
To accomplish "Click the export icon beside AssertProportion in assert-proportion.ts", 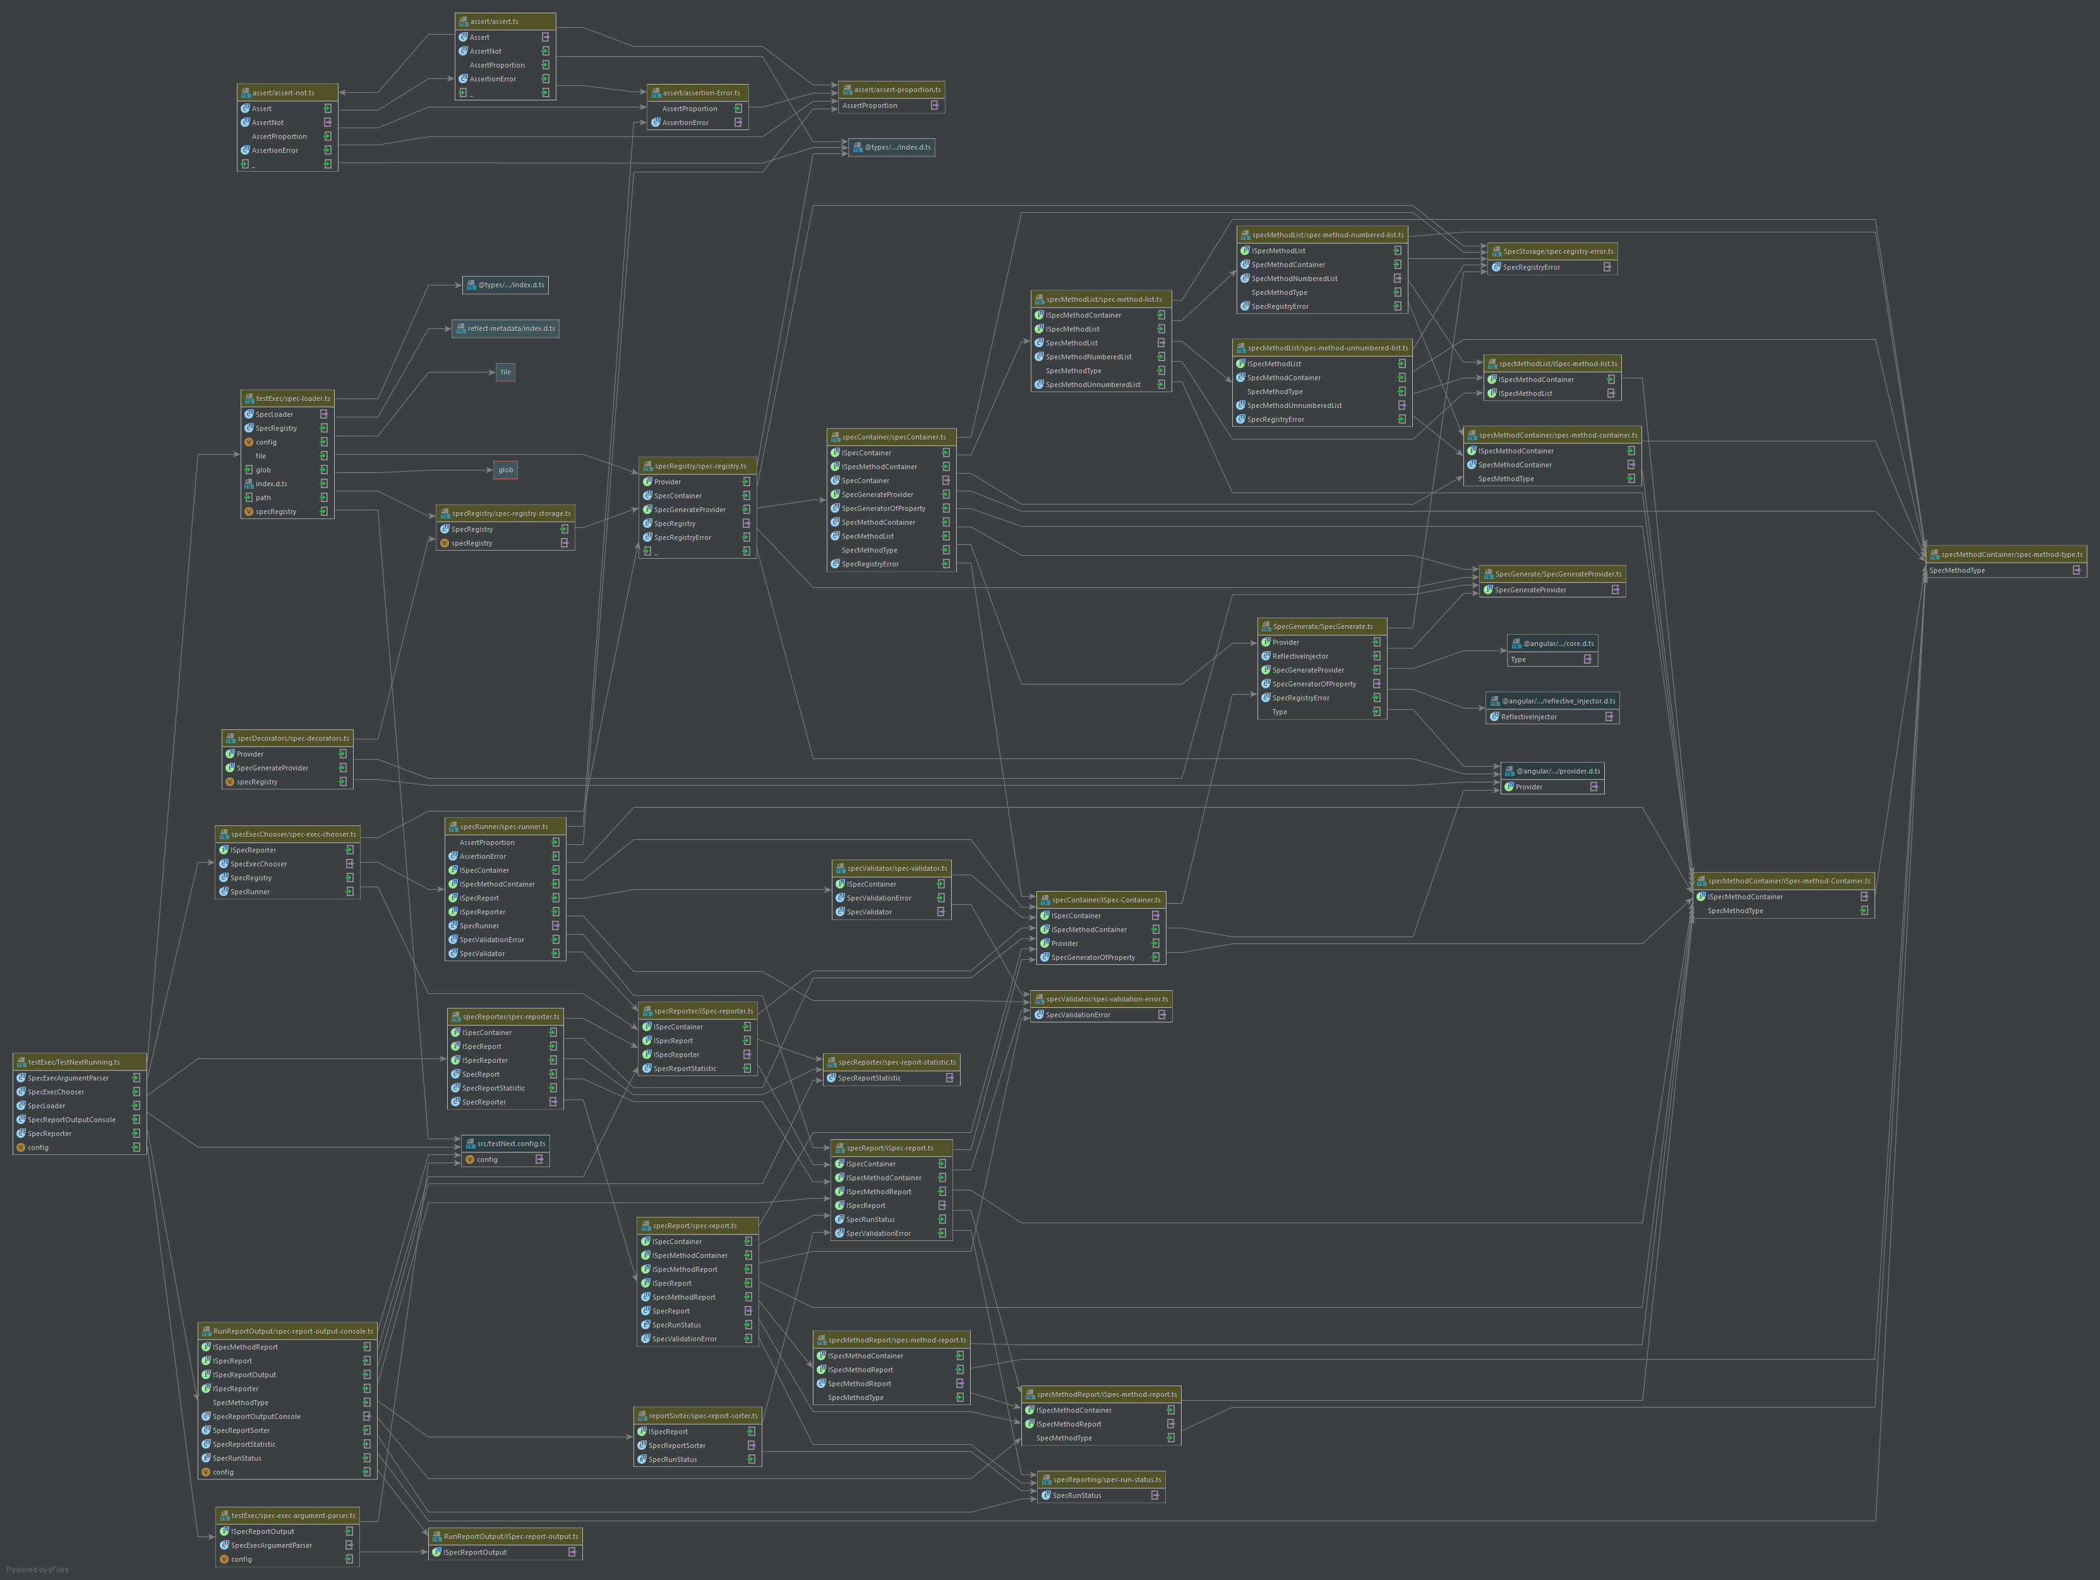I will (x=934, y=105).
